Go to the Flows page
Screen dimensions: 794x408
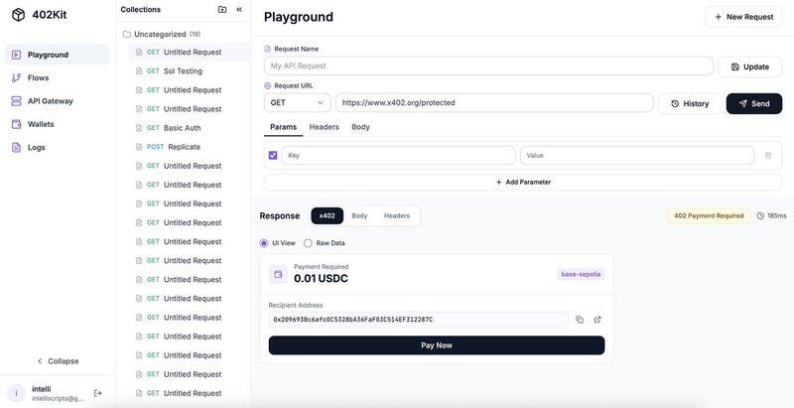(38, 77)
